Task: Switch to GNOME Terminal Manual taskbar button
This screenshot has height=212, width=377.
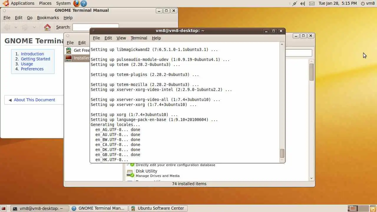Action: 99,208
